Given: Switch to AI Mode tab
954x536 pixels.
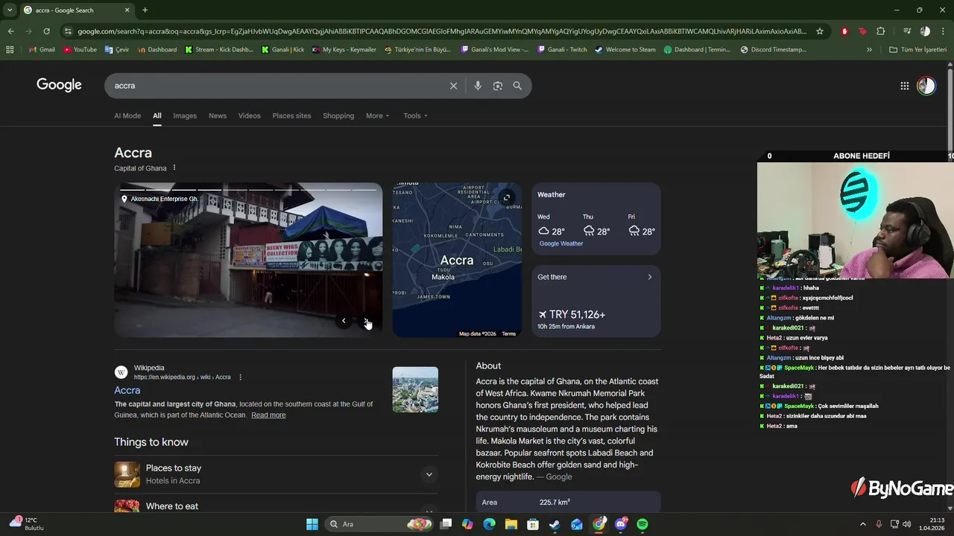Looking at the screenshot, I should [x=127, y=115].
